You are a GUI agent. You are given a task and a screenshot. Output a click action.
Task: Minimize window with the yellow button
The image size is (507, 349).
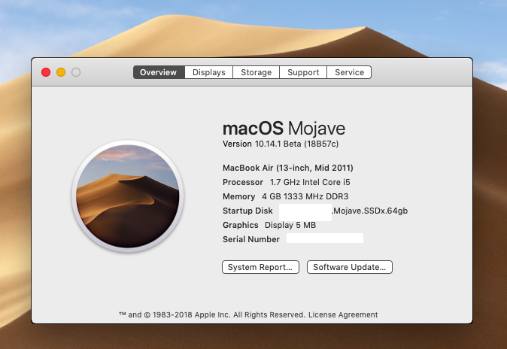[61, 72]
